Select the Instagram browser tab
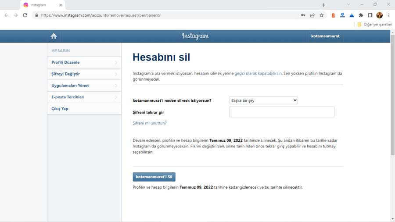 (42, 5)
